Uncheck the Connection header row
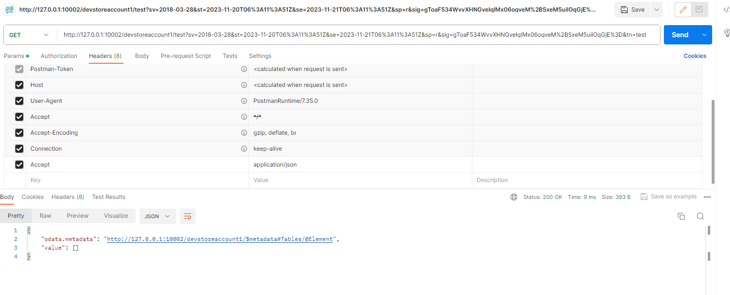 click(x=19, y=148)
